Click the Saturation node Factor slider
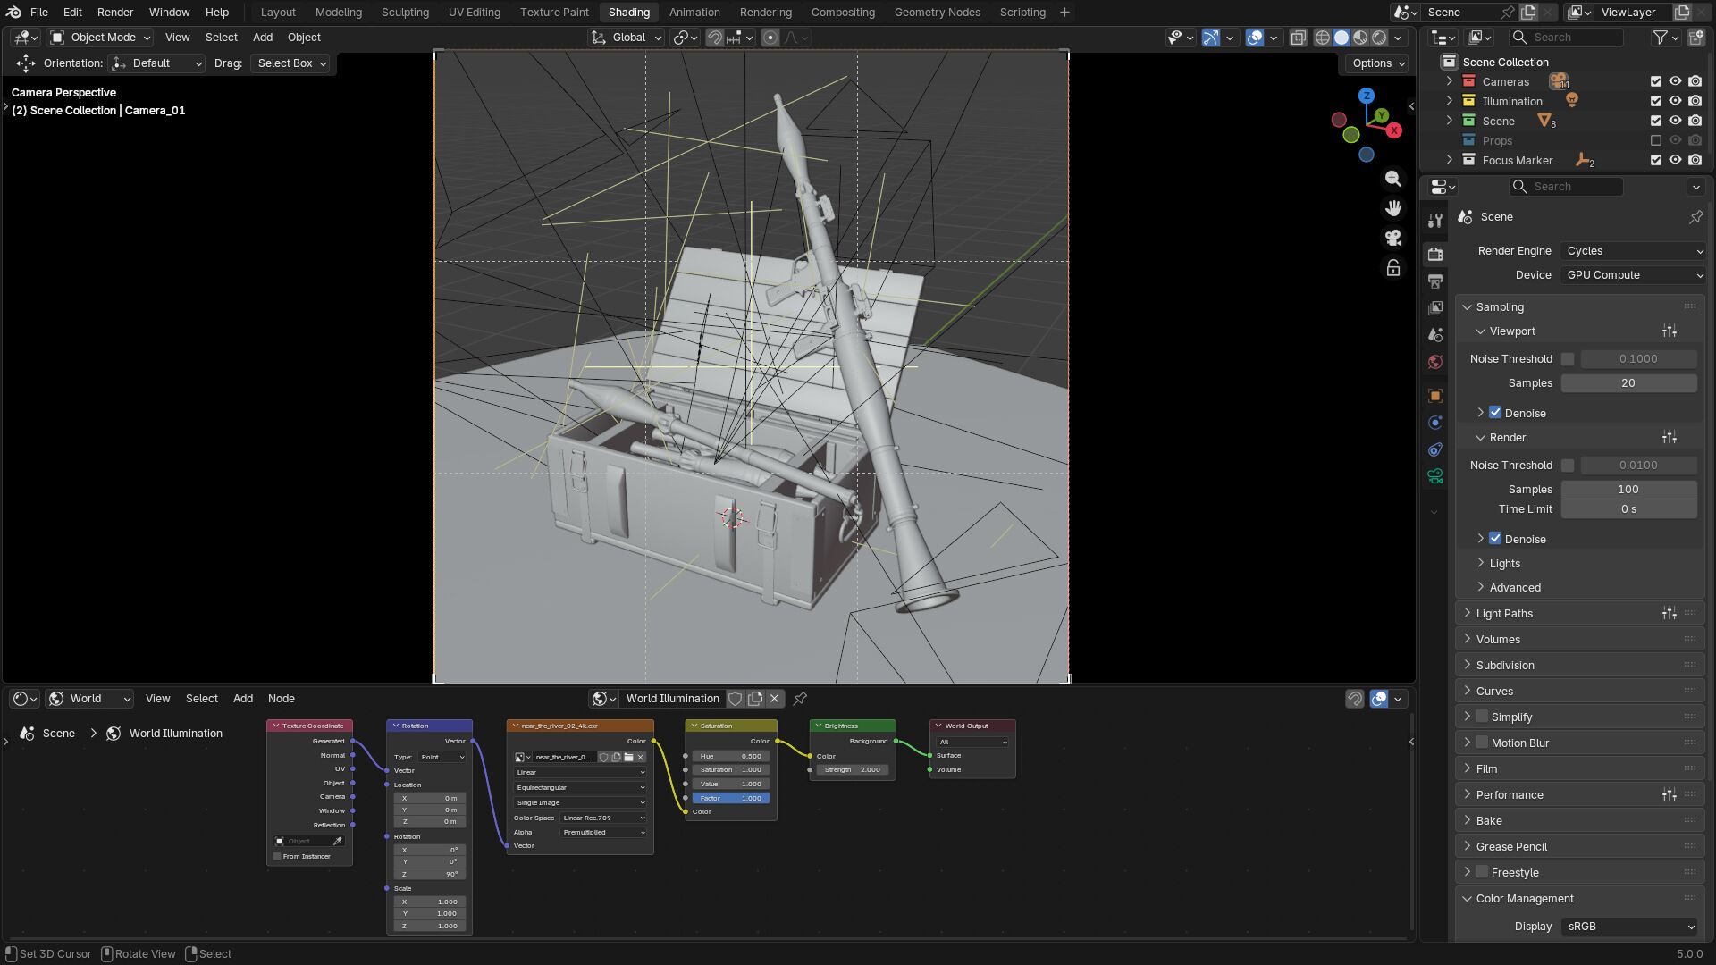The image size is (1716, 965). [x=730, y=798]
